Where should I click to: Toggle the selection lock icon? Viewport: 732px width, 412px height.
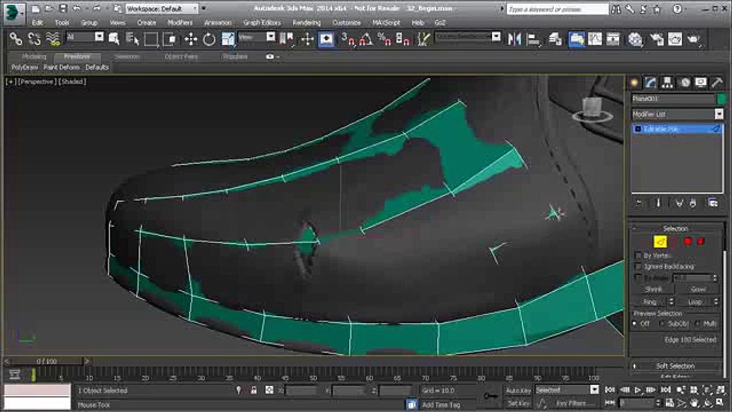(254, 390)
